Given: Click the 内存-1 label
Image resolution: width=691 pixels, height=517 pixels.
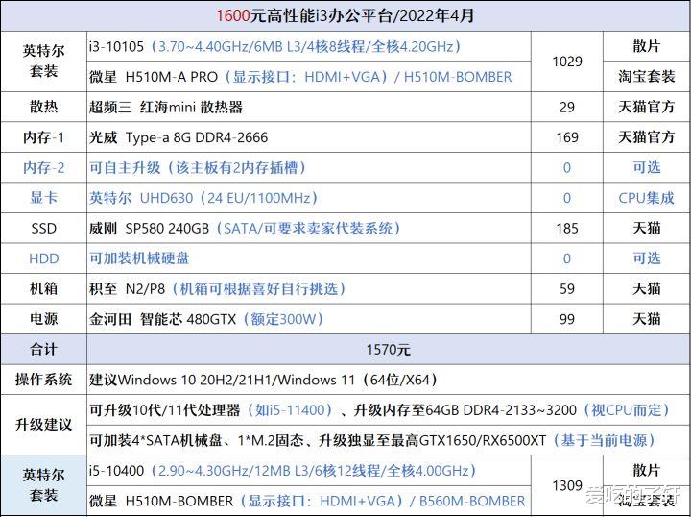Looking at the screenshot, I should 43,137.
